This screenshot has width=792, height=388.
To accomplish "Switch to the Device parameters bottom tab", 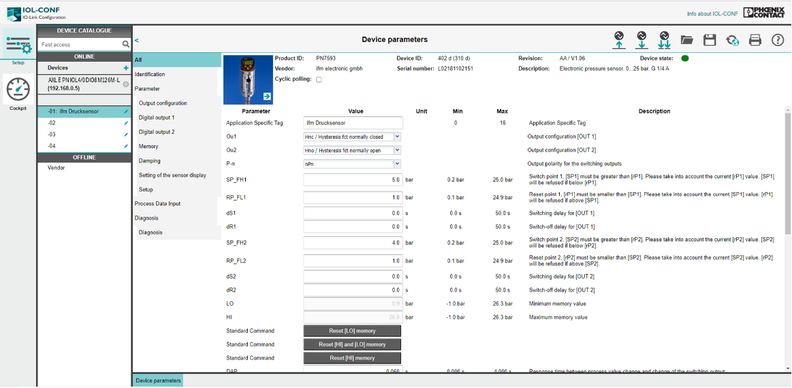I will pos(158,381).
